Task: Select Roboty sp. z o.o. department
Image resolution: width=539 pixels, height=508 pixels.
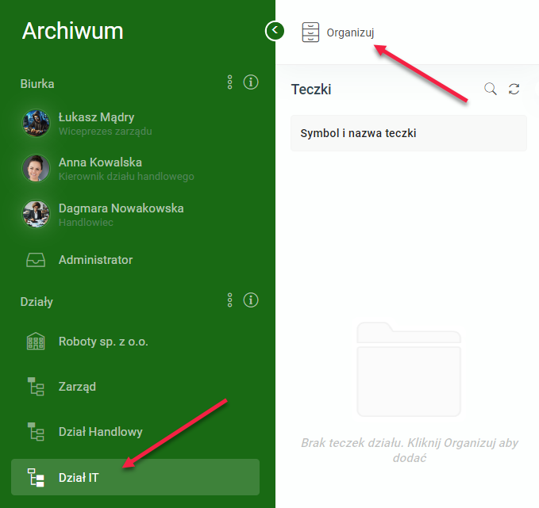Action: point(135,342)
